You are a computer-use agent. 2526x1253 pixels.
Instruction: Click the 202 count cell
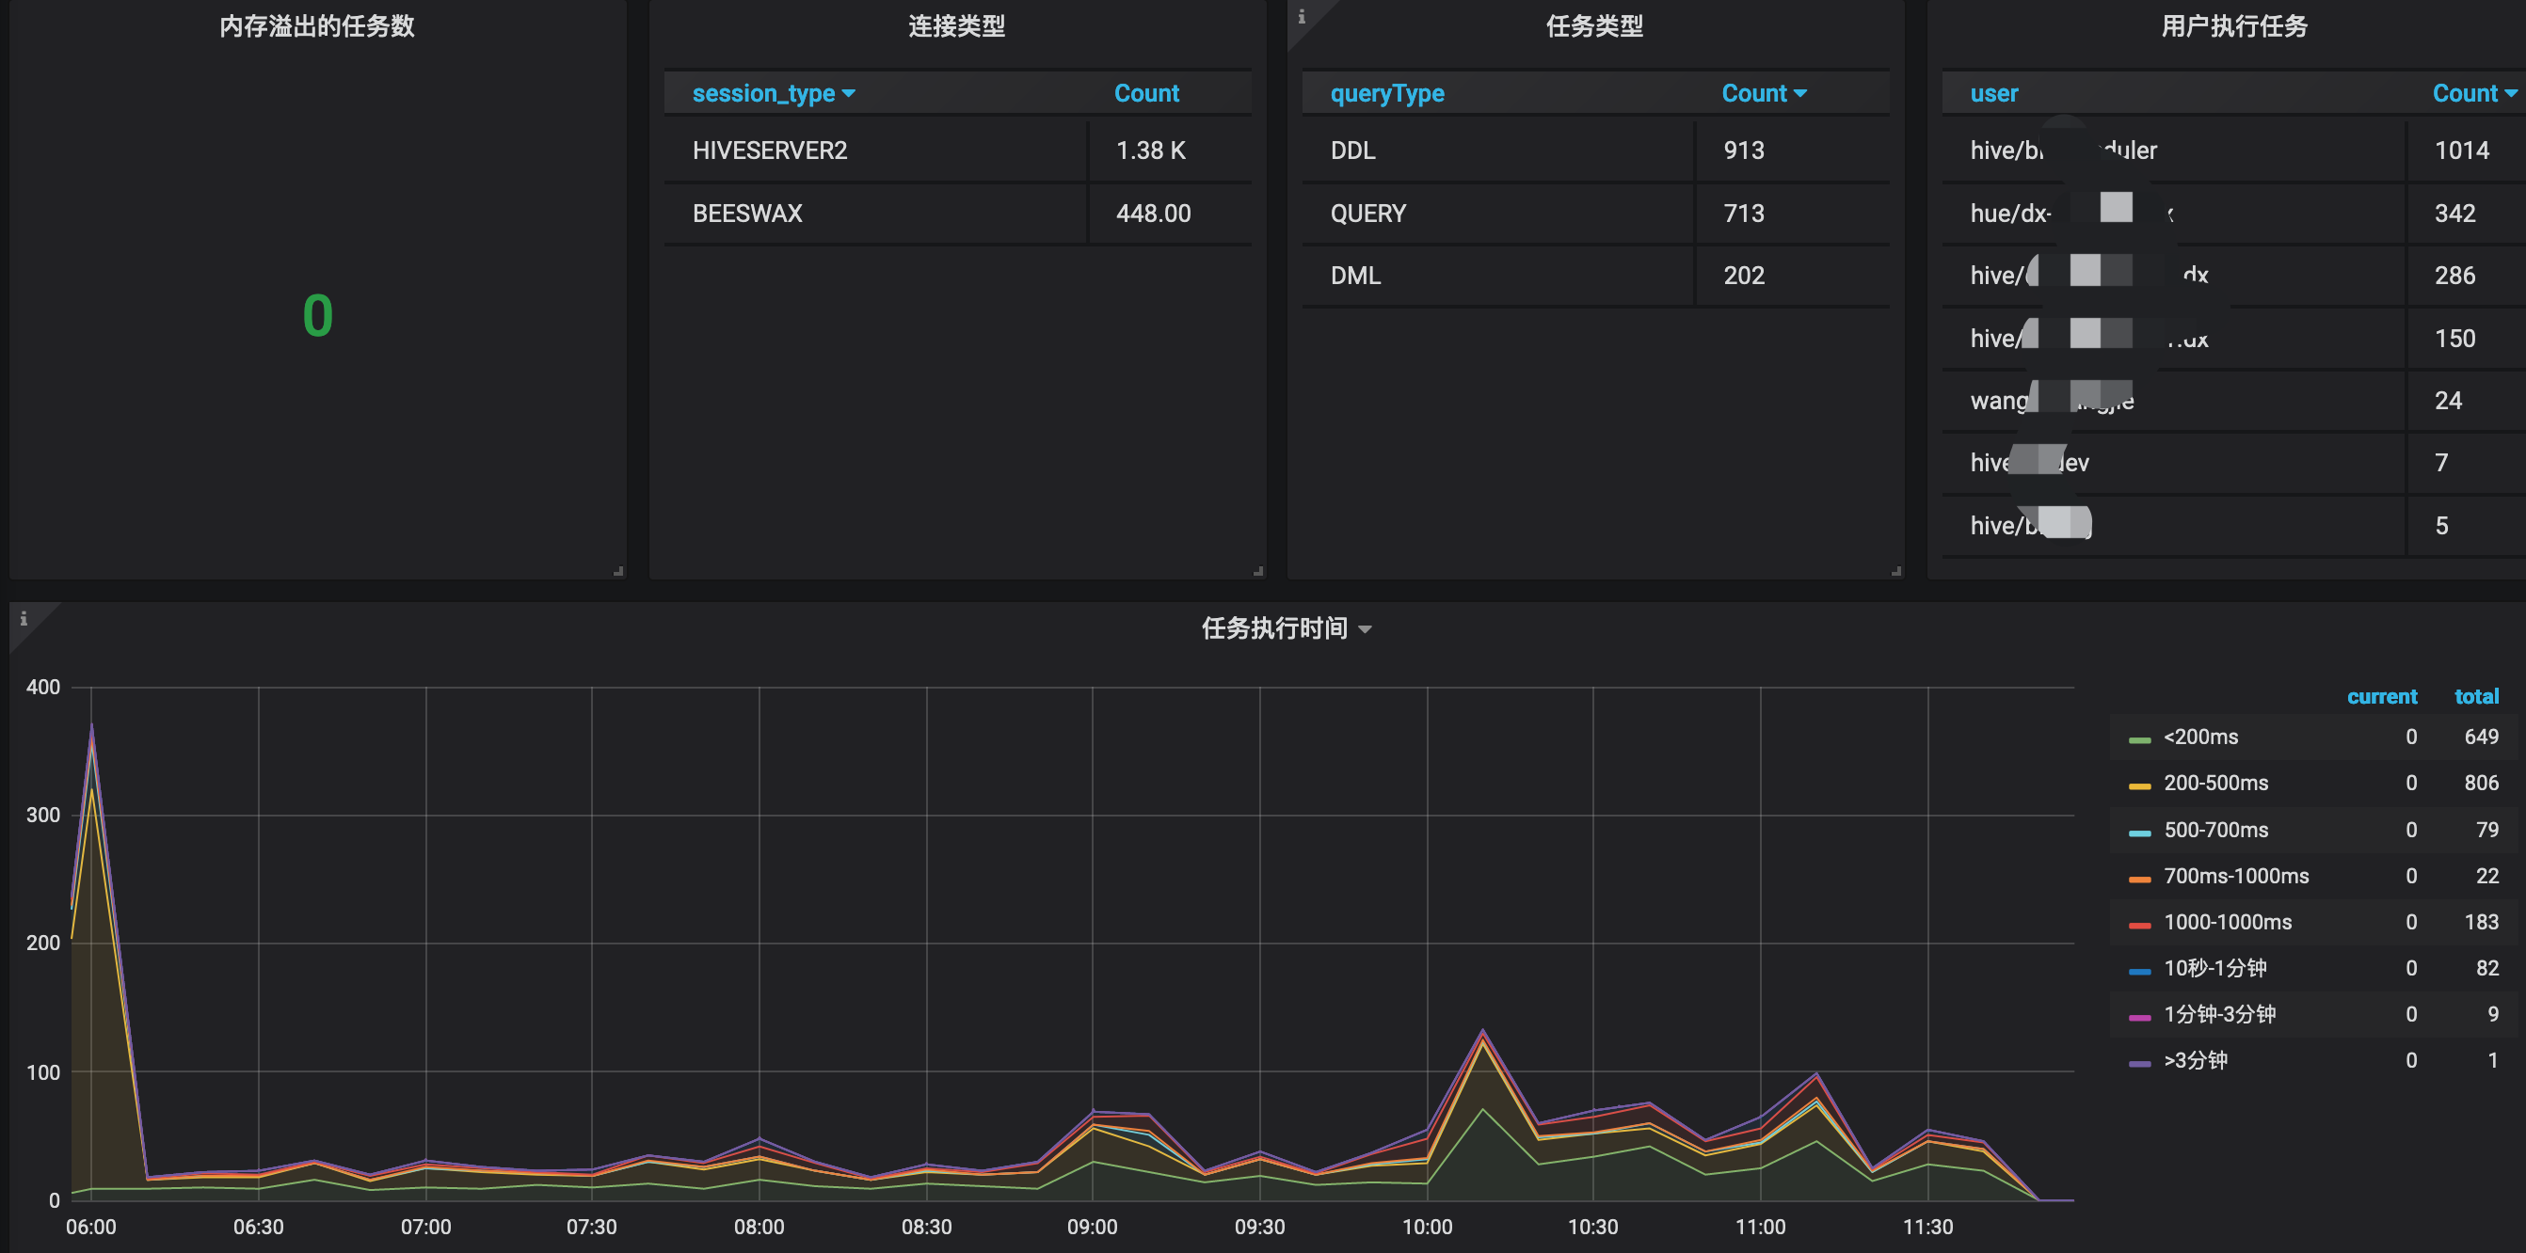(x=1793, y=276)
